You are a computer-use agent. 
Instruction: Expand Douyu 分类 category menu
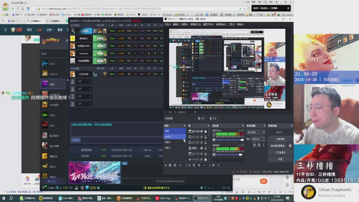(x=50, y=30)
